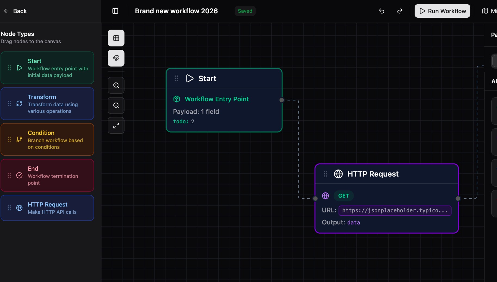Go Back using the arrow link

(x=15, y=11)
